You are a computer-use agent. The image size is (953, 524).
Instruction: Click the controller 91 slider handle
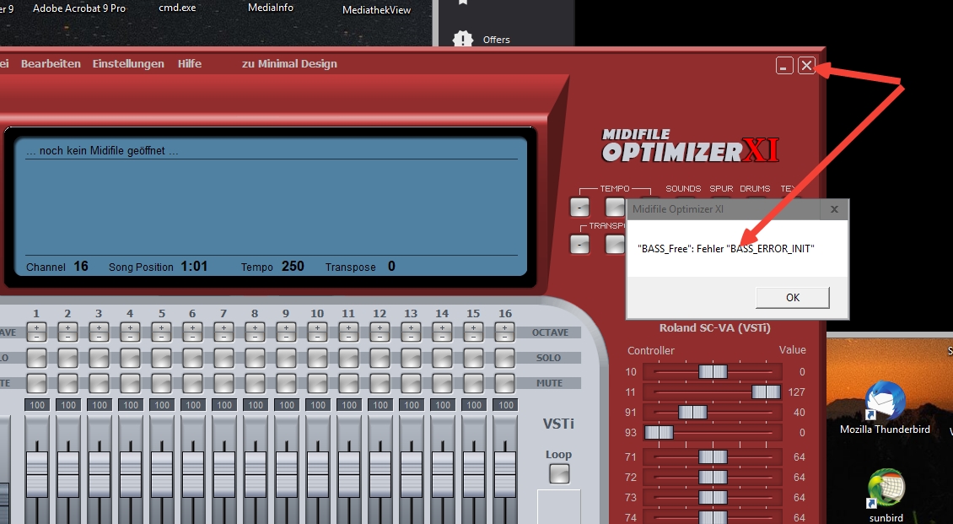693,412
